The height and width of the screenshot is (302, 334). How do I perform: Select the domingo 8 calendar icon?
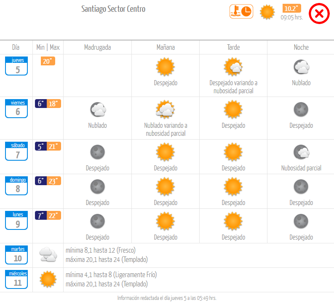(16, 186)
